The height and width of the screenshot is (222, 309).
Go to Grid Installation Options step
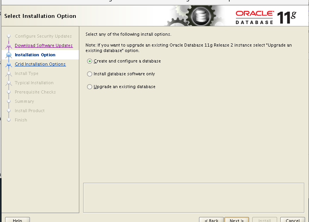[40, 64]
